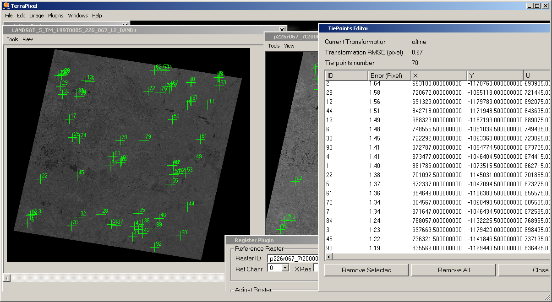The width and height of the screenshot is (552, 302).
Task: Click the Remove Selected button
Action: (x=366, y=270)
